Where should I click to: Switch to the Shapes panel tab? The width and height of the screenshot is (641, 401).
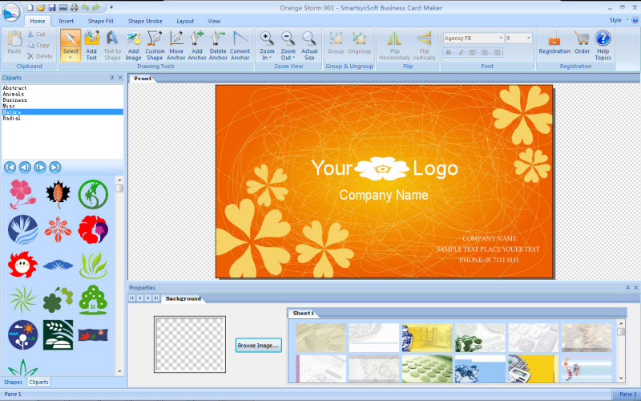(x=14, y=382)
